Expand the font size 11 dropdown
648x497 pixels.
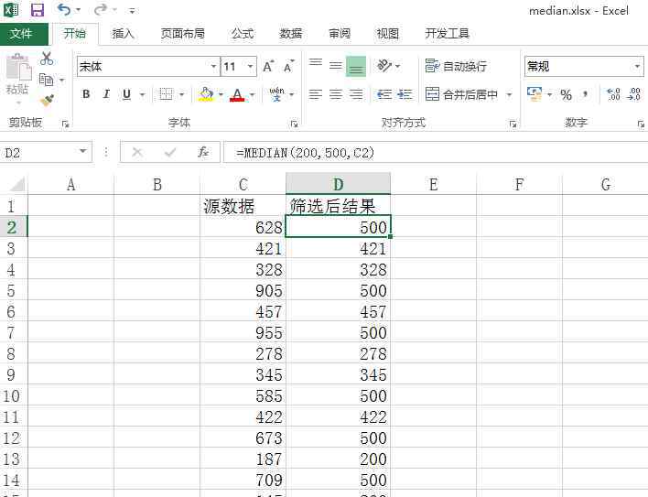252,67
